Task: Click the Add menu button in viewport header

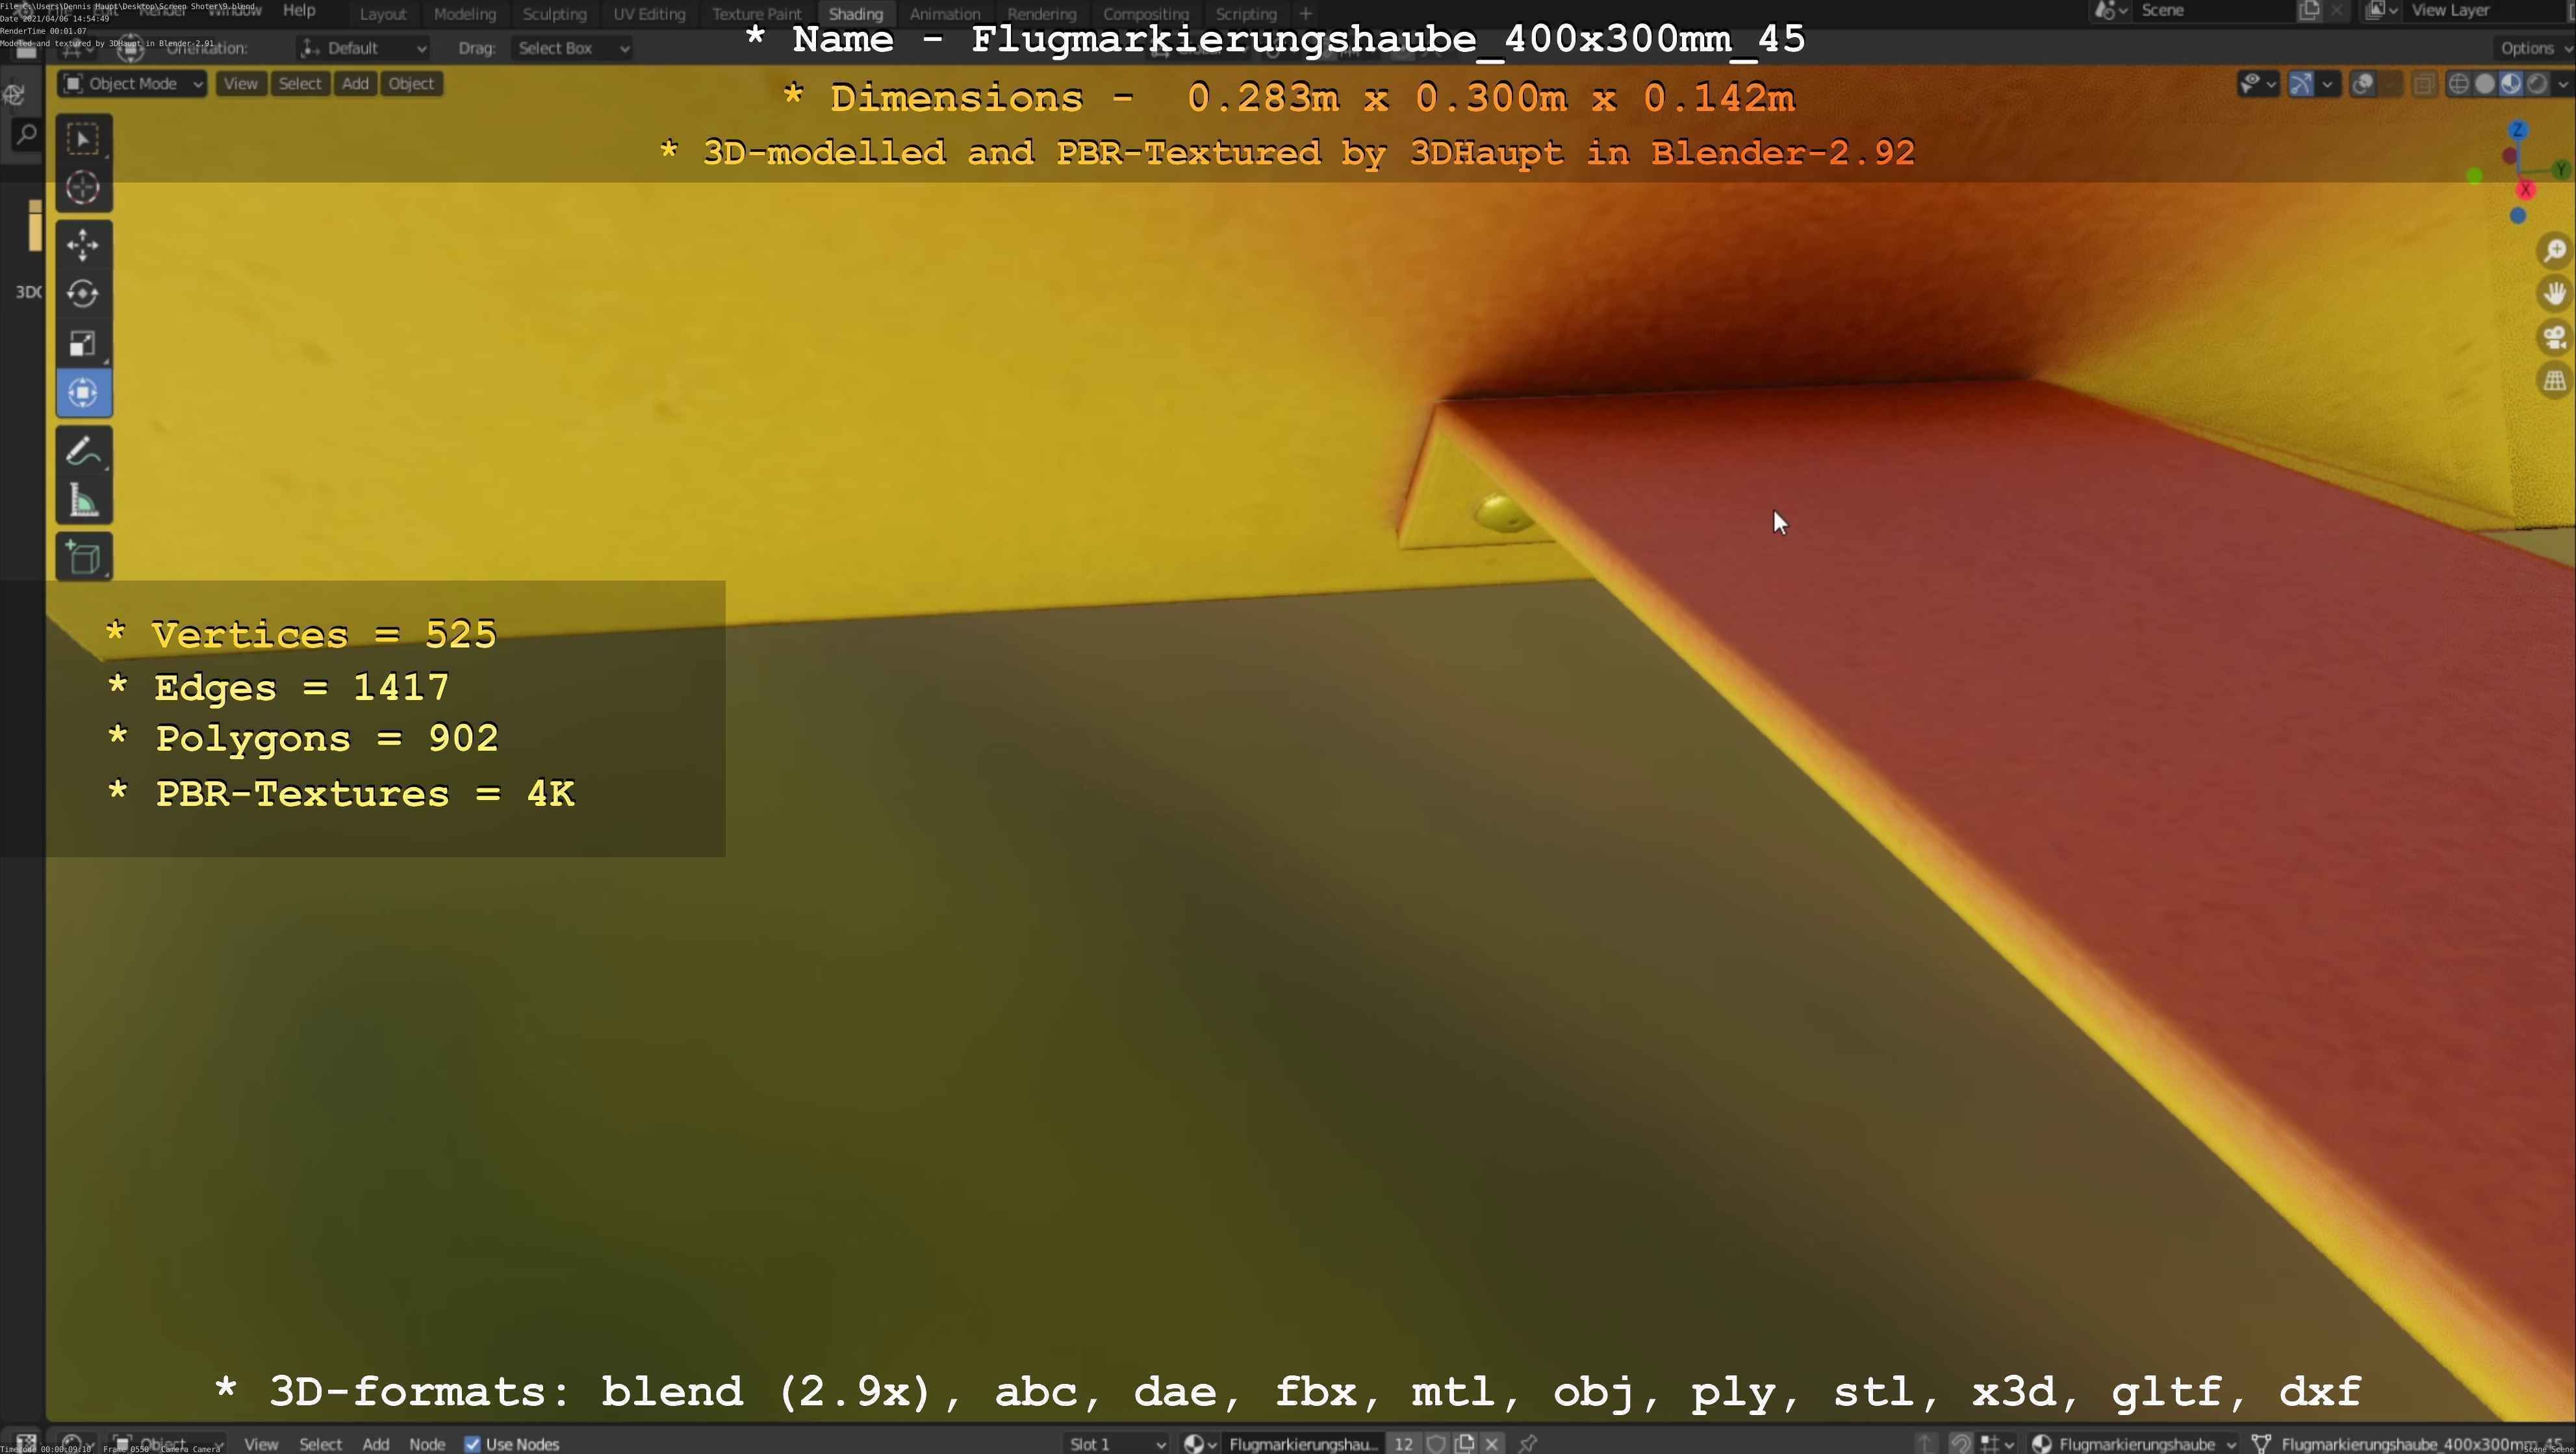Action: click(355, 84)
